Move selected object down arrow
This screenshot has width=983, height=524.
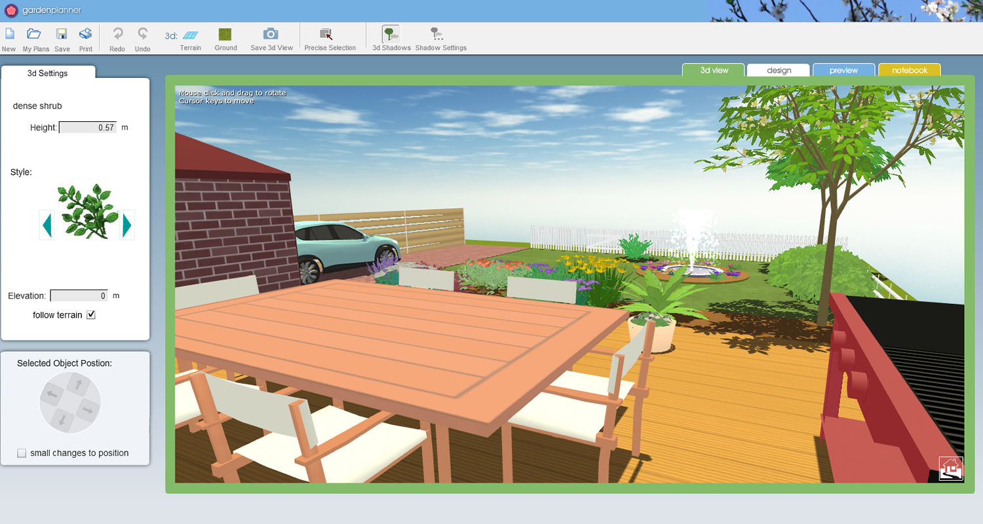coord(62,420)
